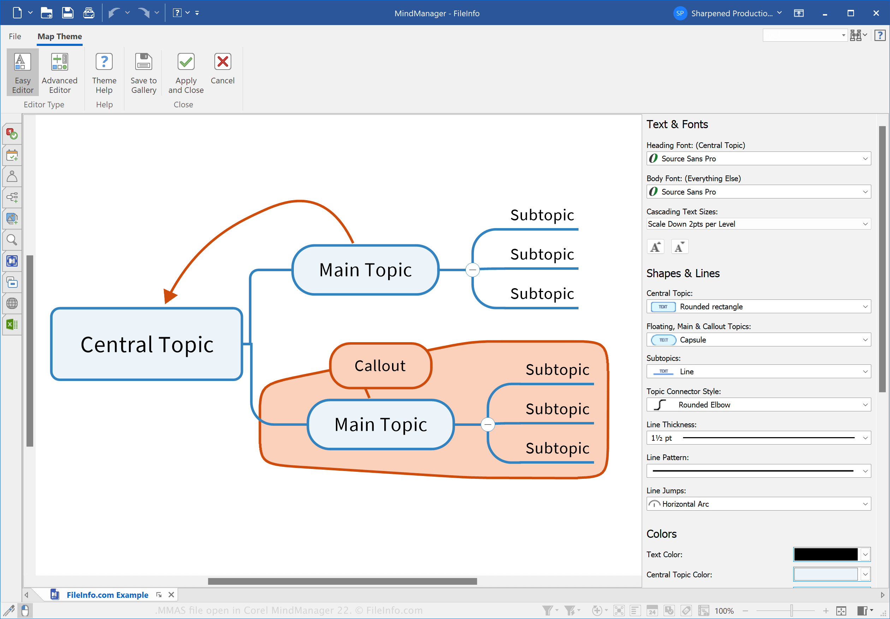Close the FileInfo.com Example tab
The width and height of the screenshot is (890, 619).
171,595
